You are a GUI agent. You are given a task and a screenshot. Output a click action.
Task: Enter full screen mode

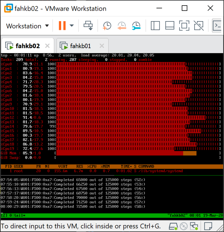coord(184,26)
